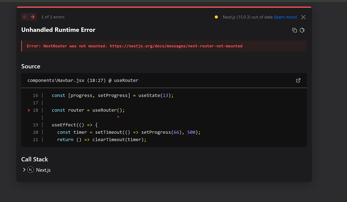Screen dimensions: 347x202
Task: Click the red error marker beside line 18
Action: click(x=29, y=110)
